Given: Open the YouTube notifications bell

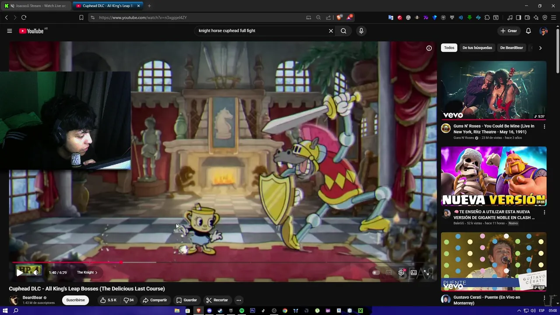Looking at the screenshot, I should point(528,31).
